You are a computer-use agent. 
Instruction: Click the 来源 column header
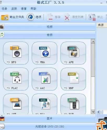(102, 25)
